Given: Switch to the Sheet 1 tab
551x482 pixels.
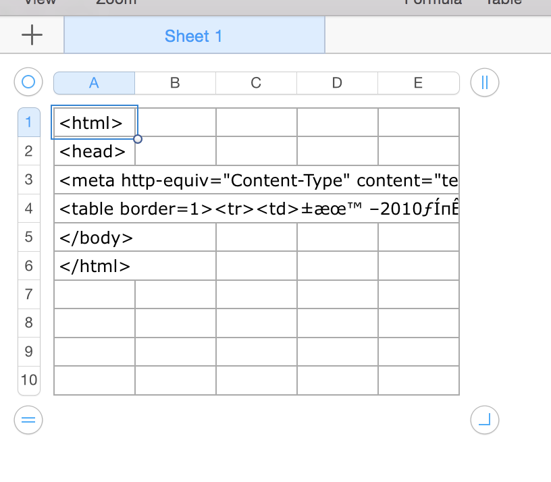Looking at the screenshot, I should click(194, 36).
